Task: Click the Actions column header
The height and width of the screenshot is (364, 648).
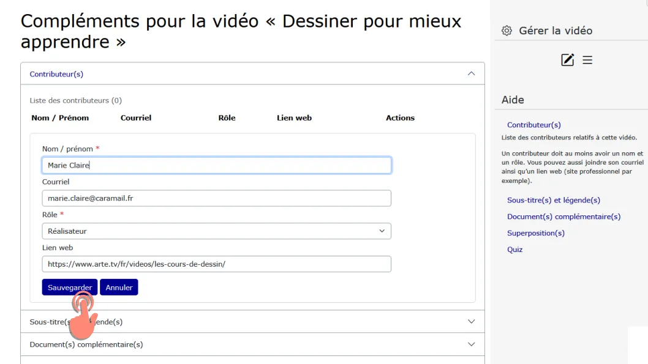Action: point(400,117)
